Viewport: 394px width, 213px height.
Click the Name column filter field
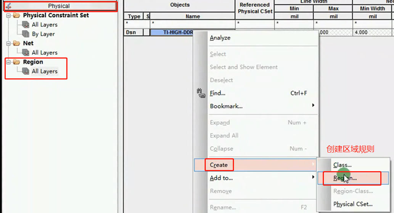tap(193, 23)
